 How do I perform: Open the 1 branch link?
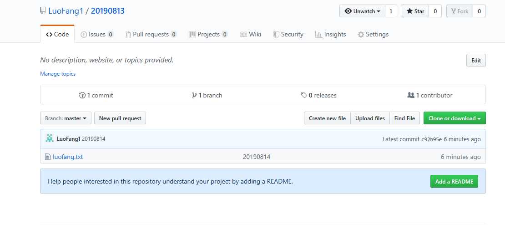point(207,95)
